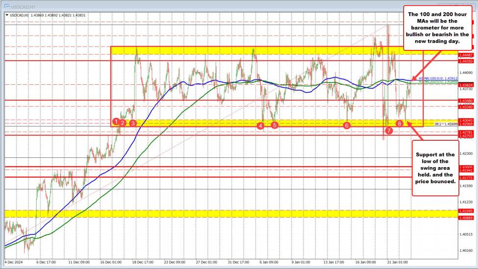Click the 1.40515 price axis value
The width and height of the screenshot is (478, 269).
pyautogui.click(x=466, y=234)
